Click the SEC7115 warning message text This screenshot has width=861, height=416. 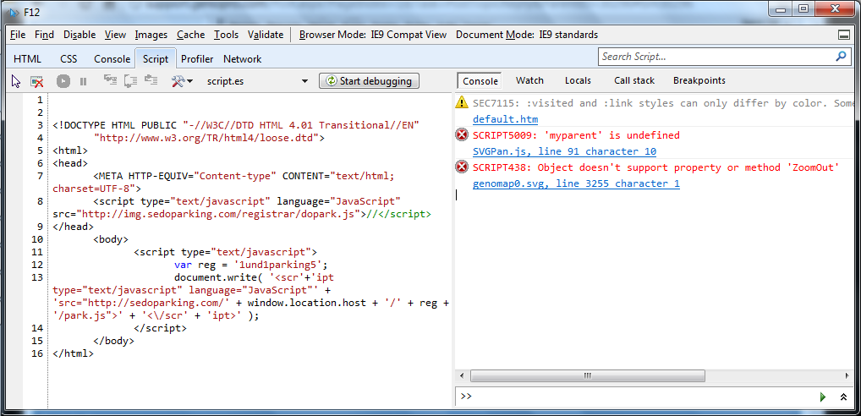pyautogui.click(x=663, y=103)
